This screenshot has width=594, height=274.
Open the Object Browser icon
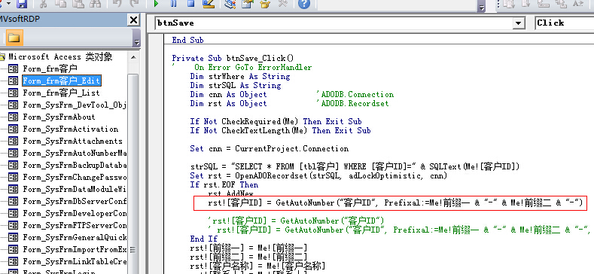(x=265, y=5)
